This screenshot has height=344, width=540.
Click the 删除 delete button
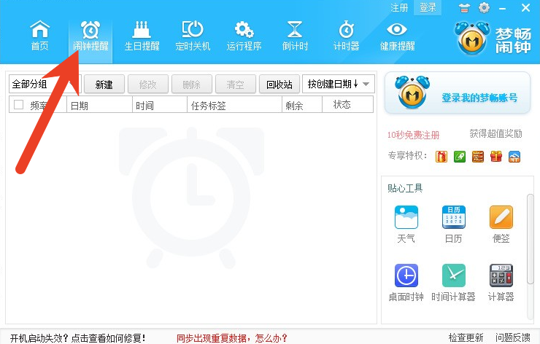pyautogui.click(x=191, y=85)
